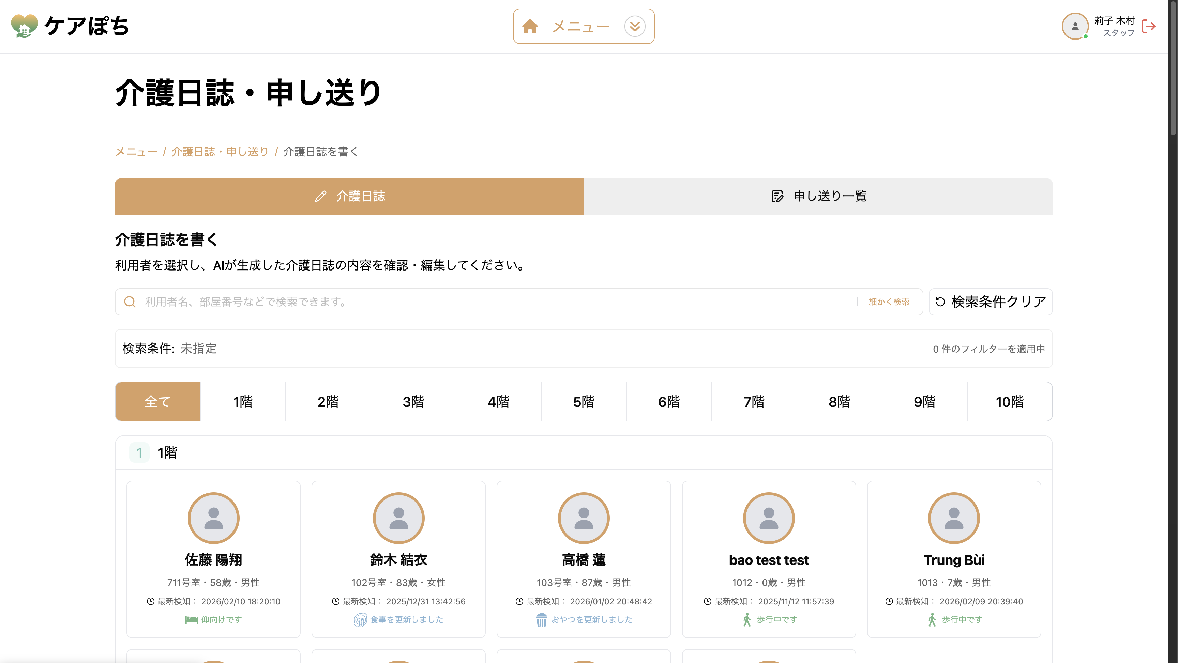1178x663 pixels.
Task: Select the 2階 floor filter
Action: (328, 401)
